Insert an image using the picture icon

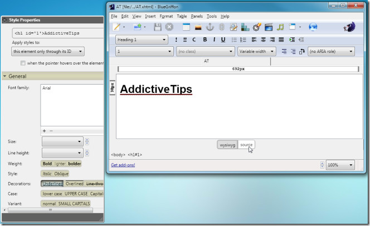[198, 27]
